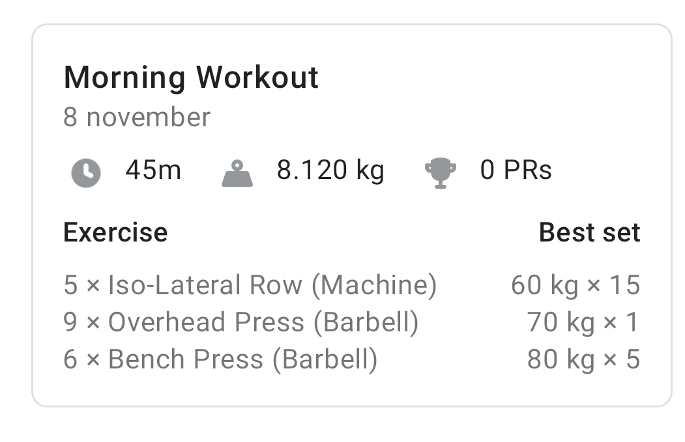This screenshot has height=442, width=685.
Task: Click the trophy PRs icon
Action: point(441,174)
